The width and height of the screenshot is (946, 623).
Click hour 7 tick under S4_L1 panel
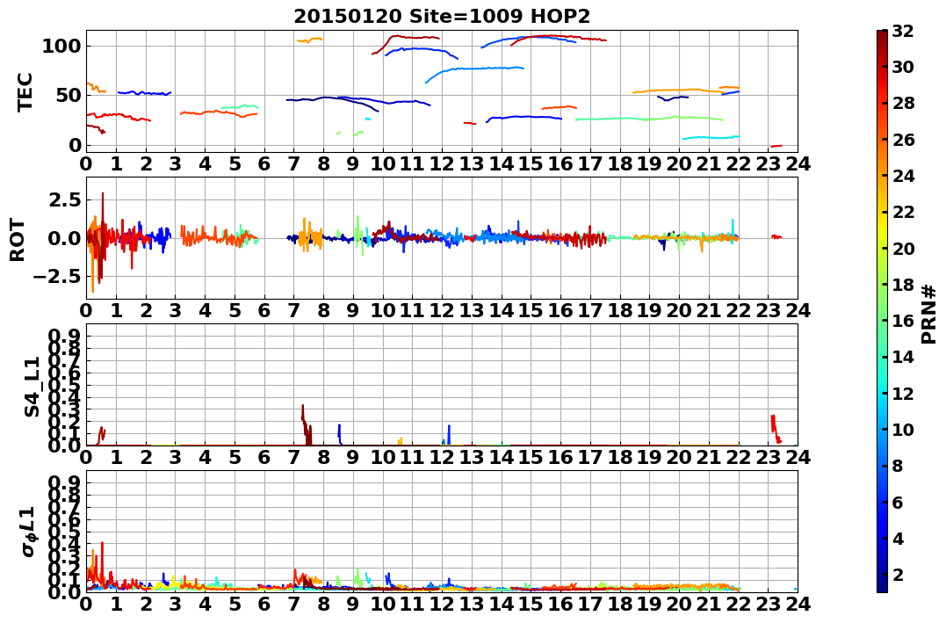pyautogui.click(x=294, y=458)
